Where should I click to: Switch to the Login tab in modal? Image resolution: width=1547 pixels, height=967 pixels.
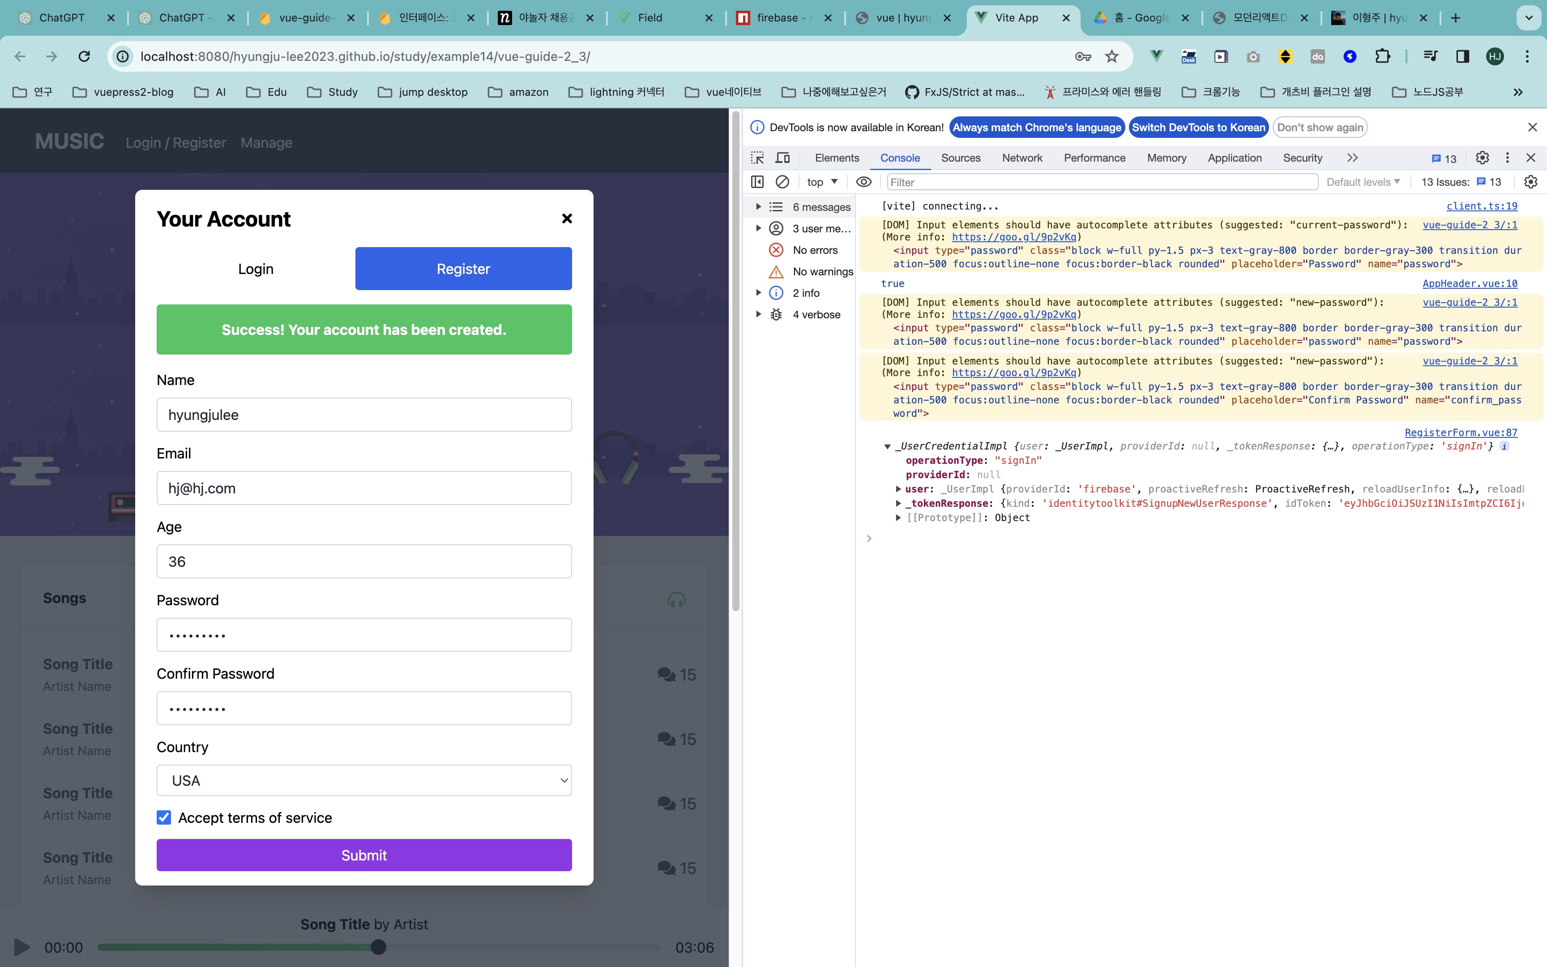(x=256, y=269)
